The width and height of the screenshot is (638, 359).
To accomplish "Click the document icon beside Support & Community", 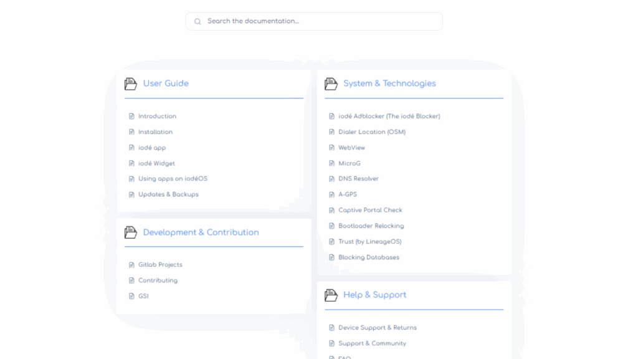I will [x=331, y=343].
